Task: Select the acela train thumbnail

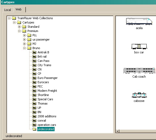Action: coord(139,21)
